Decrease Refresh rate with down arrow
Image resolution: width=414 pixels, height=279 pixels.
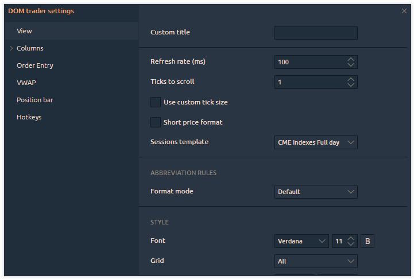tap(351, 65)
